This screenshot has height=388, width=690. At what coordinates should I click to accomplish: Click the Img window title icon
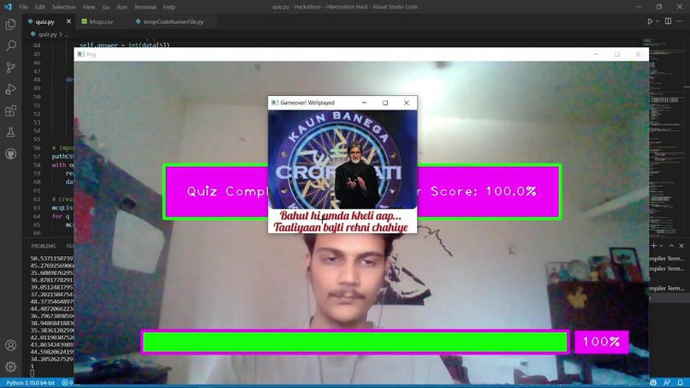tap(80, 54)
